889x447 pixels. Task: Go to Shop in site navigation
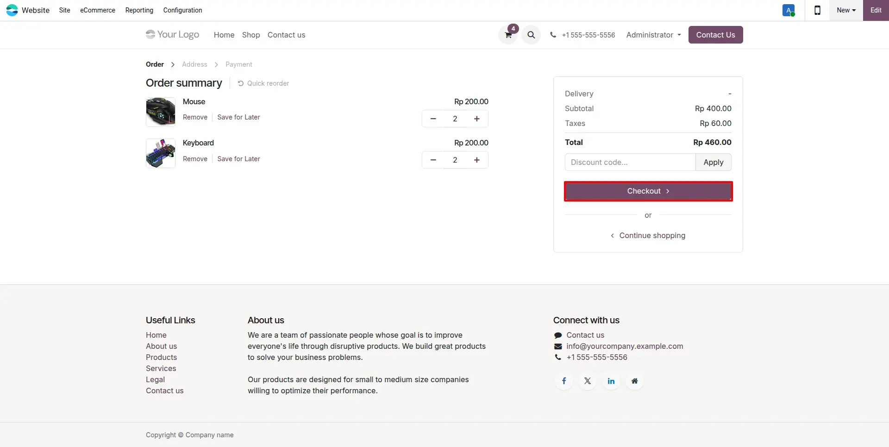click(251, 35)
